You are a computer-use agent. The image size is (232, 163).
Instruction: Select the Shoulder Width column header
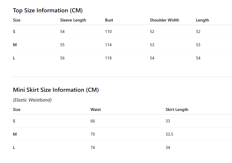tap(164, 20)
